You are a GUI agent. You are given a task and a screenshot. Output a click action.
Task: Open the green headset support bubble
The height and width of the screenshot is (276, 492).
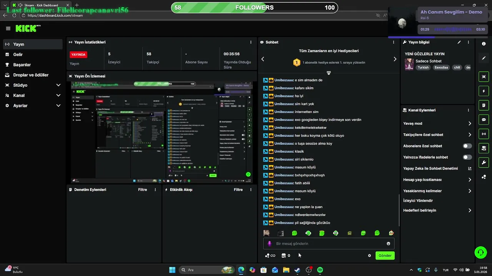[x=480, y=252]
